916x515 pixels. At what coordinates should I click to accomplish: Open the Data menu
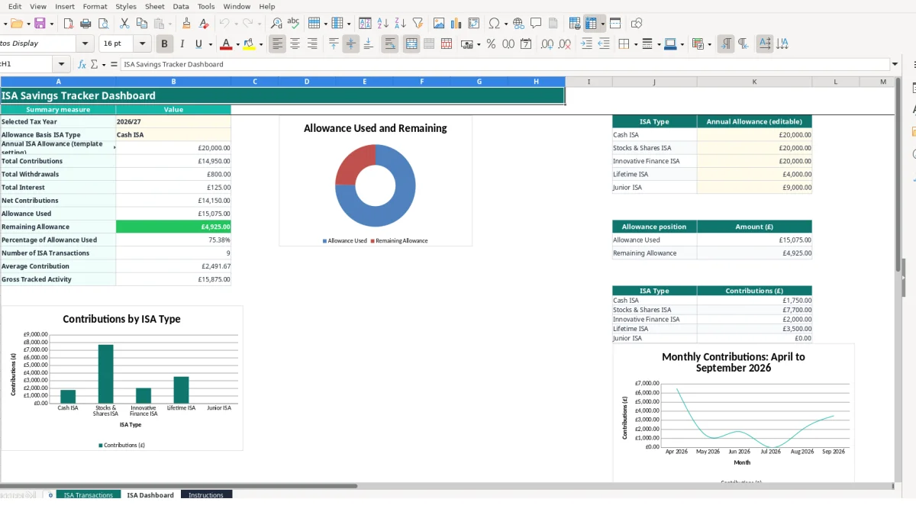click(181, 6)
